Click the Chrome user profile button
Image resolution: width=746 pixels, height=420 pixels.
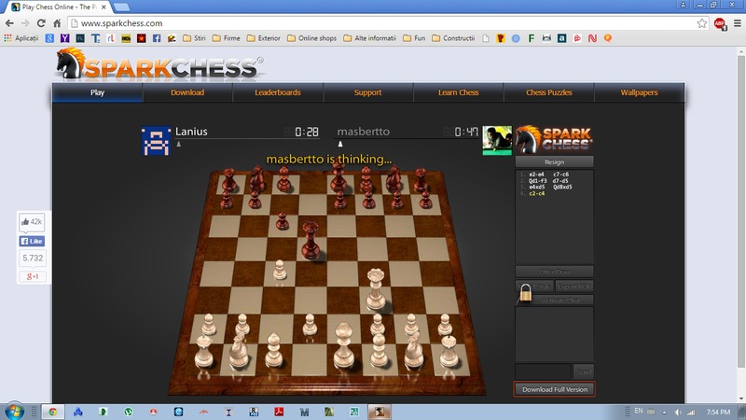point(683,5)
